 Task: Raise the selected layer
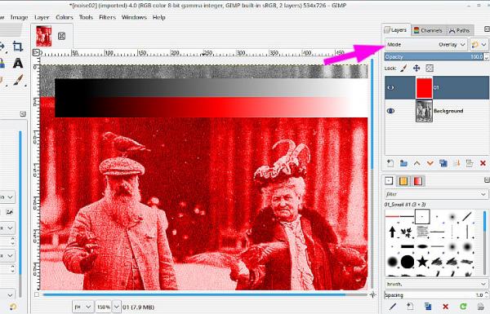click(x=416, y=163)
